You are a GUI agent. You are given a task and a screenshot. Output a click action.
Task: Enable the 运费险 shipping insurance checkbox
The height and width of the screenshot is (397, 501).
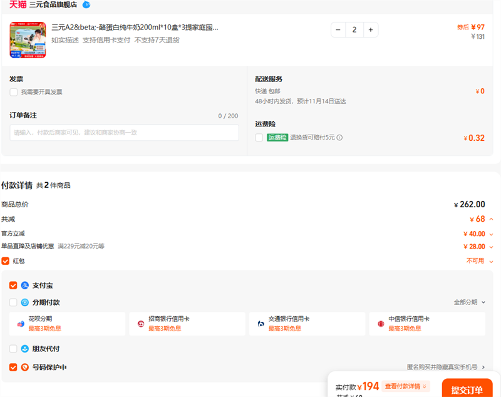[259, 138]
